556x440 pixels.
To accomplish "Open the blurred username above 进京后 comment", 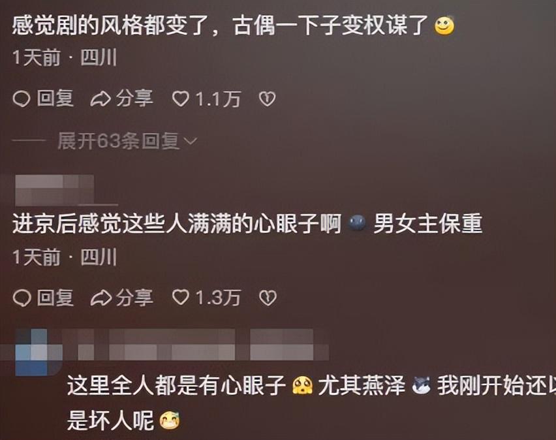I will [x=54, y=190].
